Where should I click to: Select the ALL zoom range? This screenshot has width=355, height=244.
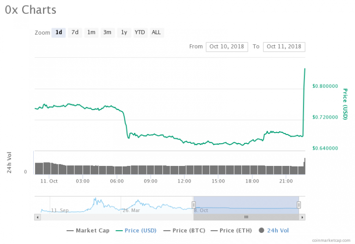click(x=157, y=33)
